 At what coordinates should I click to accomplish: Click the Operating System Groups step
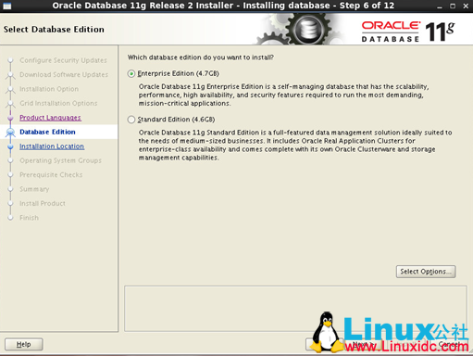60,160
